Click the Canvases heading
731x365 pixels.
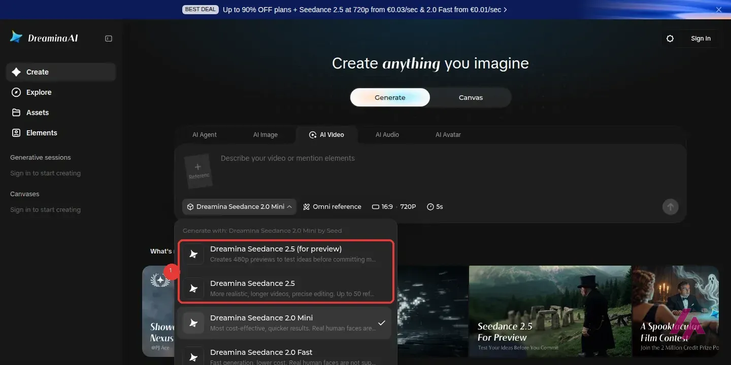(x=25, y=194)
